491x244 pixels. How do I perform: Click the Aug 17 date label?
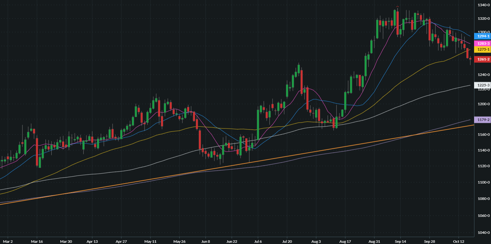pyautogui.click(x=345, y=242)
